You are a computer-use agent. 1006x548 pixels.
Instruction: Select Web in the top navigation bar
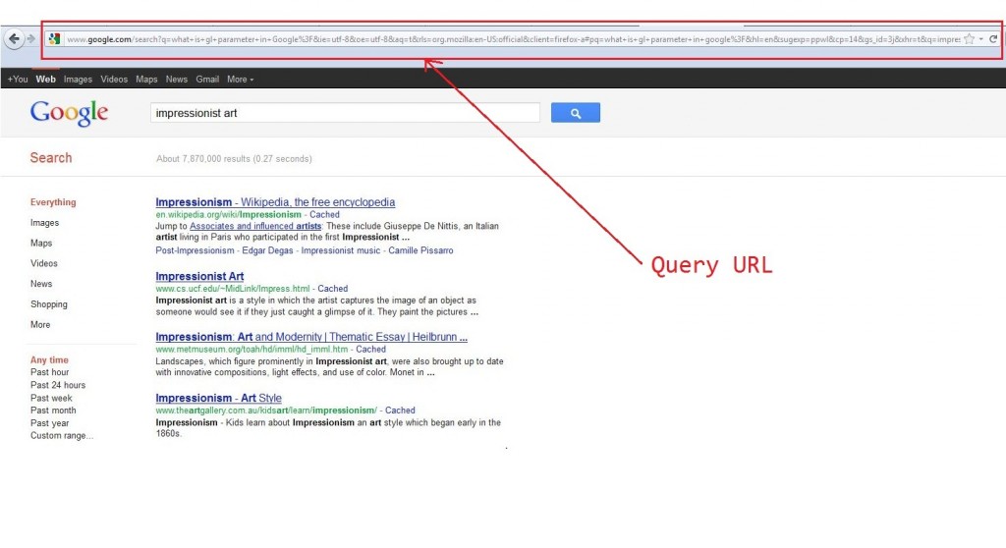[45, 79]
